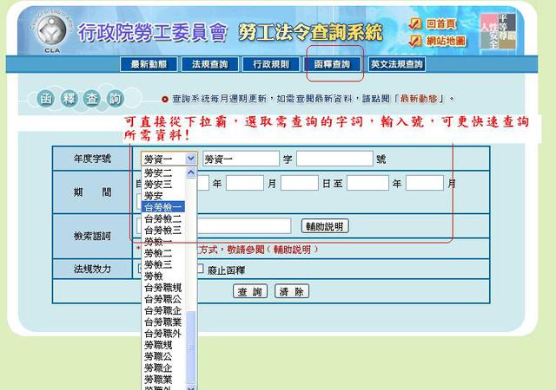
Task: Open the 年度字號 dropdown arrow
Action: [190, 159]
